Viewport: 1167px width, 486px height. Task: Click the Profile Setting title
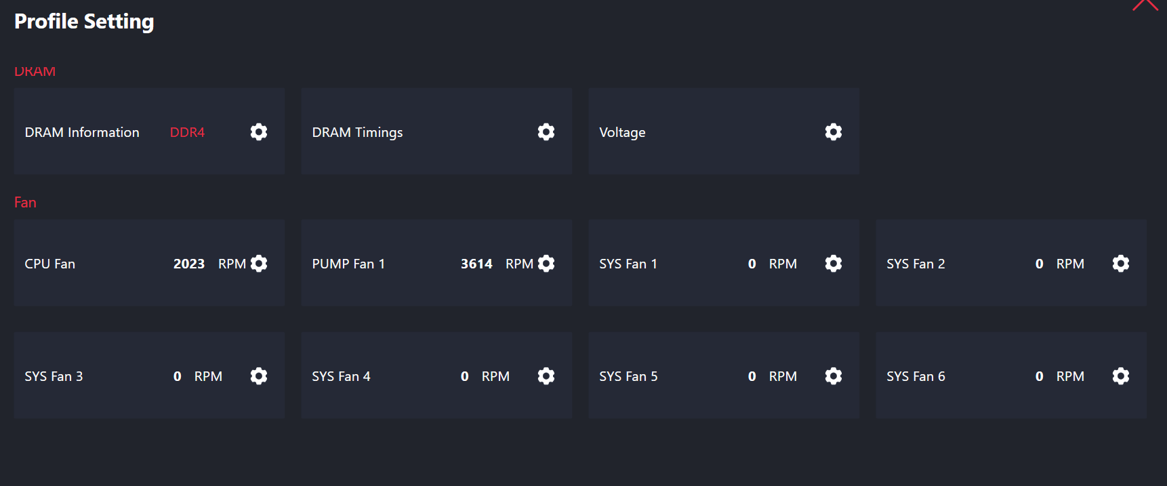coord(84,22)
